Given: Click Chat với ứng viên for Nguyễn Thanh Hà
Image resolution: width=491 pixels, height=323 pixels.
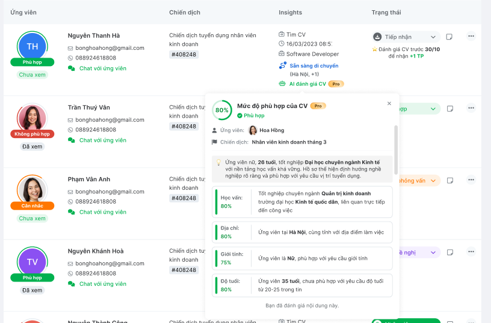Looking at the screenshot, I should (x=103, y=68).
